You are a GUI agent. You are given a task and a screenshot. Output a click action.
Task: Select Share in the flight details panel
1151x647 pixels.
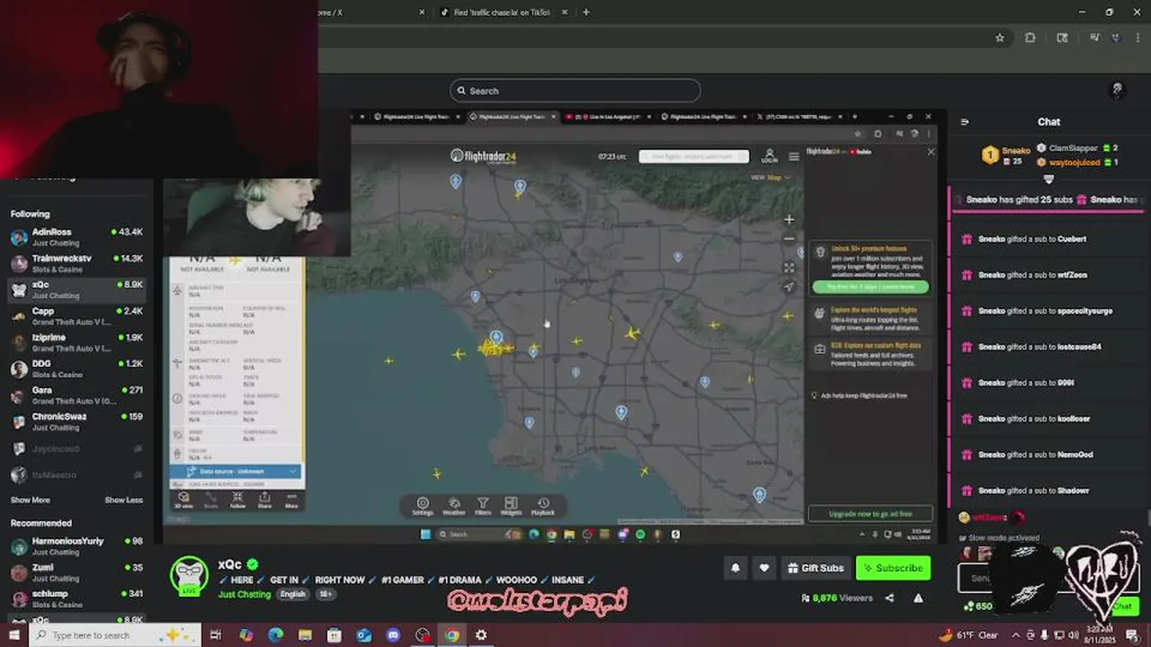264,500
